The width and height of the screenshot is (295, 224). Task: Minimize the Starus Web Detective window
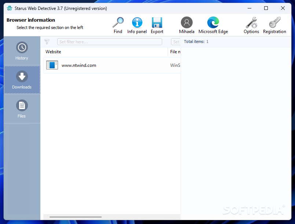[x=250, y=8]
